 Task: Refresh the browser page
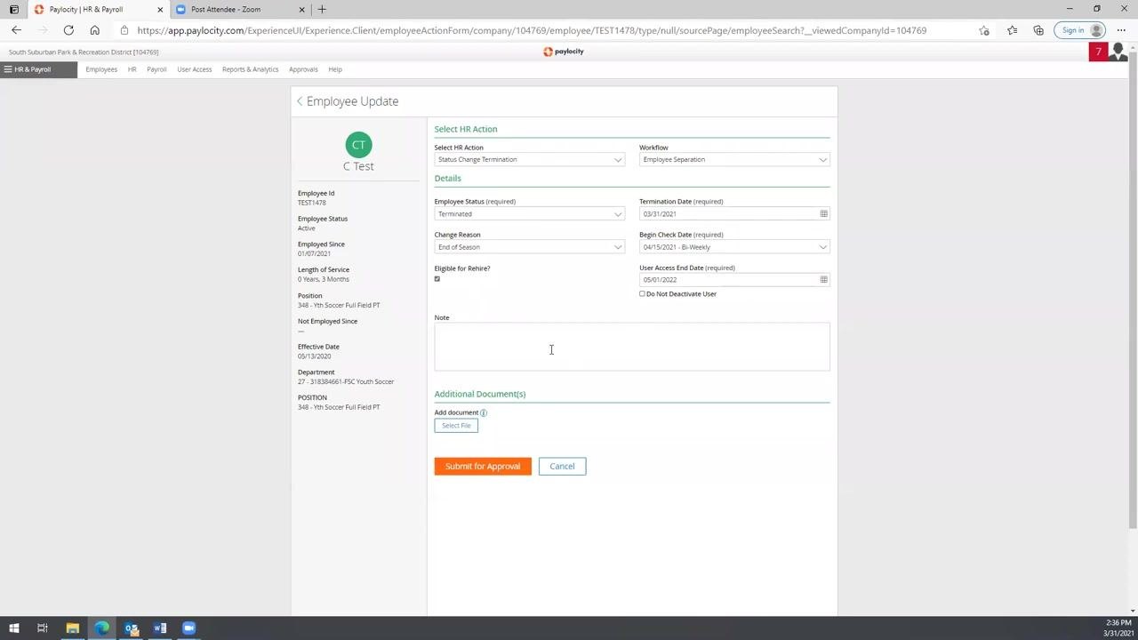[x=68, y=30]
